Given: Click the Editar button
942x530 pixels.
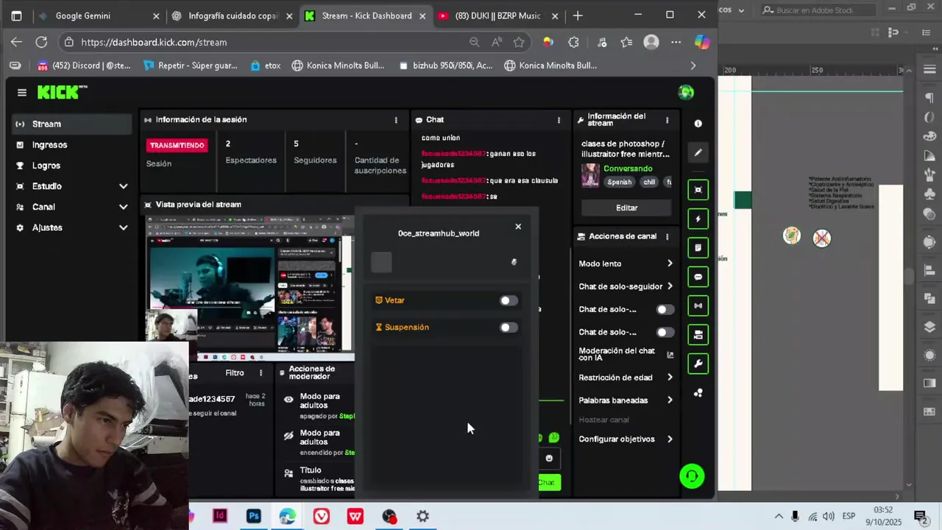Looking at the screenshot, I should tap(626, 208).
